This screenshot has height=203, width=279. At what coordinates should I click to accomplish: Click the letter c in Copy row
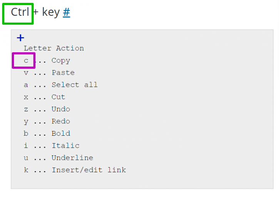point(26,61)
